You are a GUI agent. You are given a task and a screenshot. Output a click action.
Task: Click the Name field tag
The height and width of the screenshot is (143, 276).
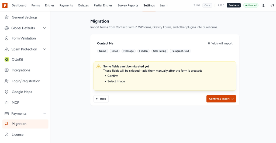pyautogui.click(x=103, y=51)
